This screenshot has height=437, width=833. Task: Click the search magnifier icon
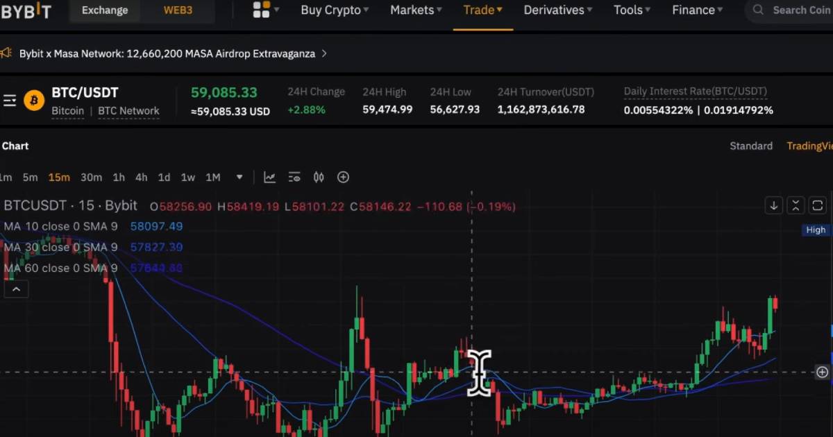[759, 10]
